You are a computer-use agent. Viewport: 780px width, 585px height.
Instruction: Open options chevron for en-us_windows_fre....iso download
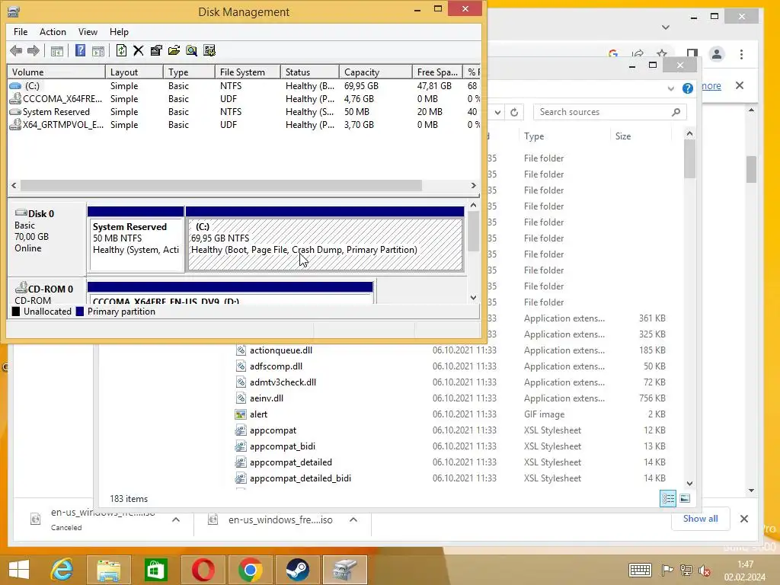point(353,519)
